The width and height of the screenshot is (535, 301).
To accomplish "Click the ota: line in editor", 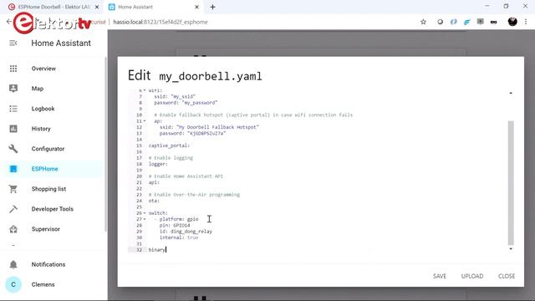I will click(154, 201).
